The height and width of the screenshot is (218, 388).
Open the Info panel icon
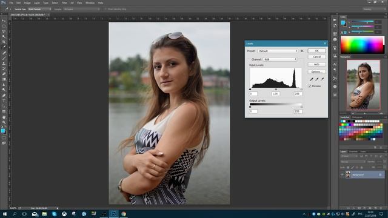coord(335,39)
